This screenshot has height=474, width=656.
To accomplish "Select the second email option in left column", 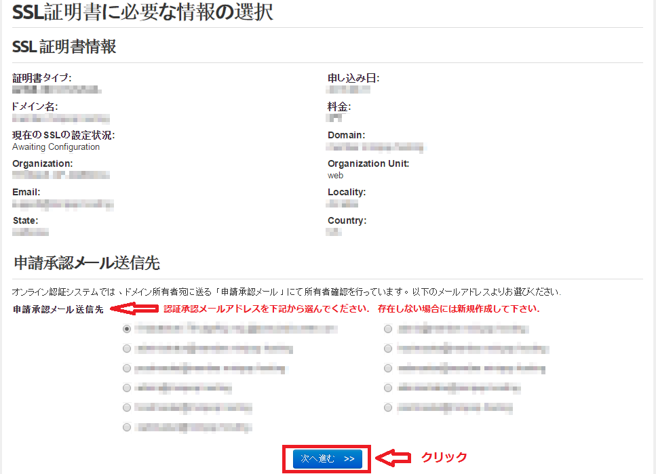I will 126,349.
